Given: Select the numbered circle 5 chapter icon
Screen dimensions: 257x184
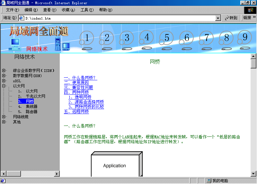Looking at the screenshot, I should 167,38.
